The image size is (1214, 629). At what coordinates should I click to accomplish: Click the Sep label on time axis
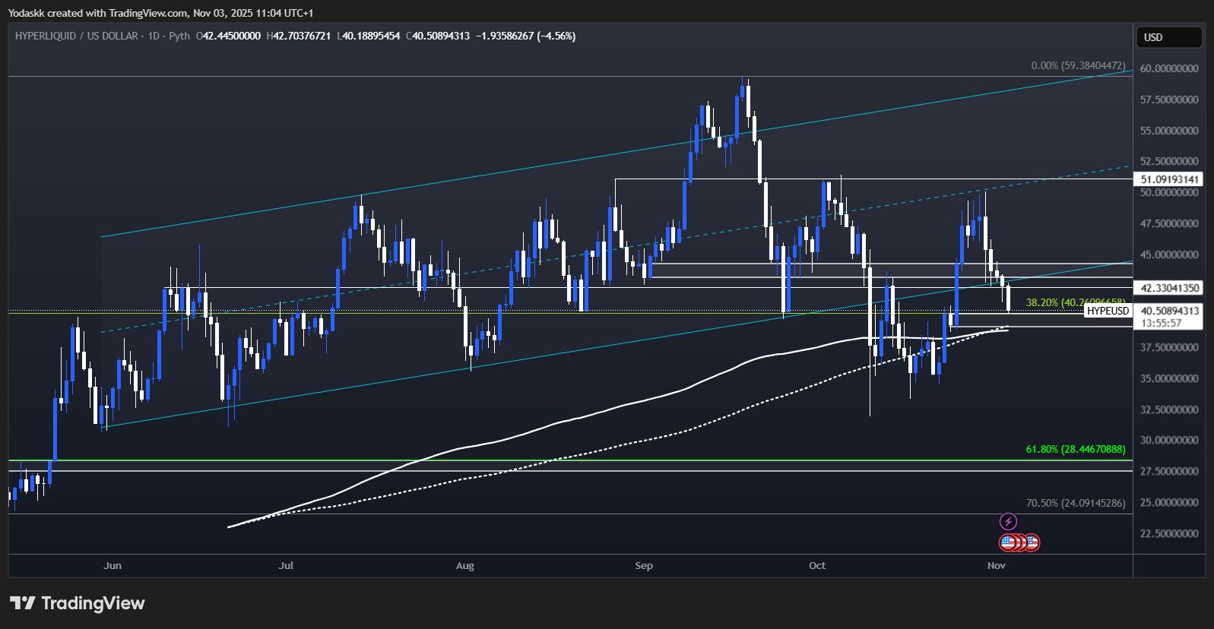pos(644,565)
